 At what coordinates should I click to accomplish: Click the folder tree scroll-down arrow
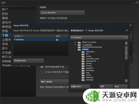point(126,81)
